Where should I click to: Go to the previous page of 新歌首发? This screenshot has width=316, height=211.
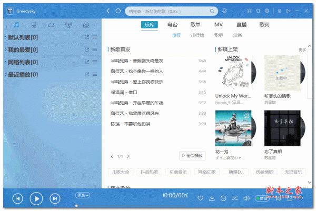[x=112, y=156]
